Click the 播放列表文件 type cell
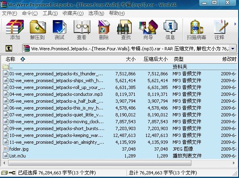This screenshot has height=178, width=239. point(187,156)
